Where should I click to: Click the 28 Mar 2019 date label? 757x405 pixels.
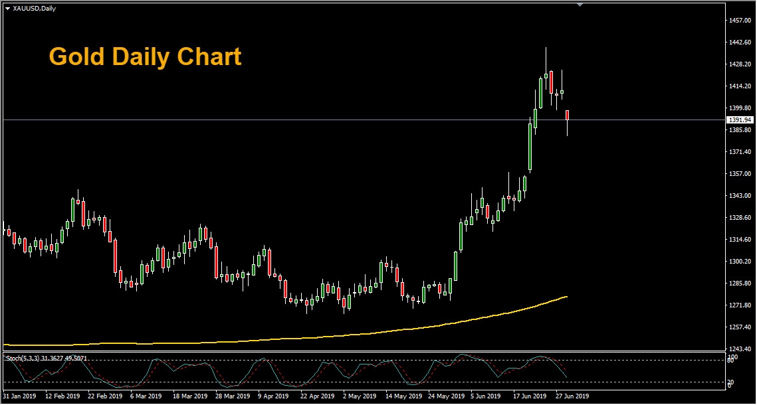tap(232, 396)
